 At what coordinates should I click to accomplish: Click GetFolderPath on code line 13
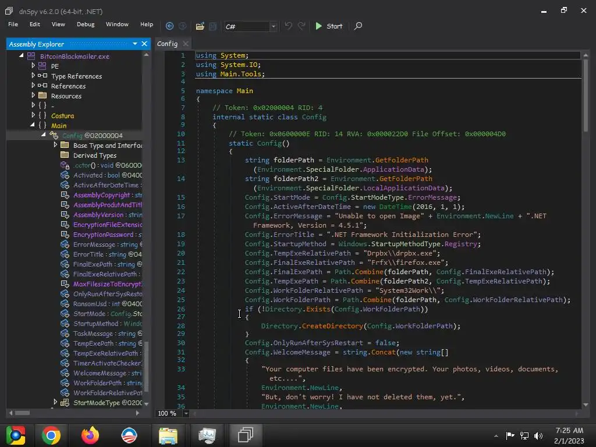pos(402,159)
